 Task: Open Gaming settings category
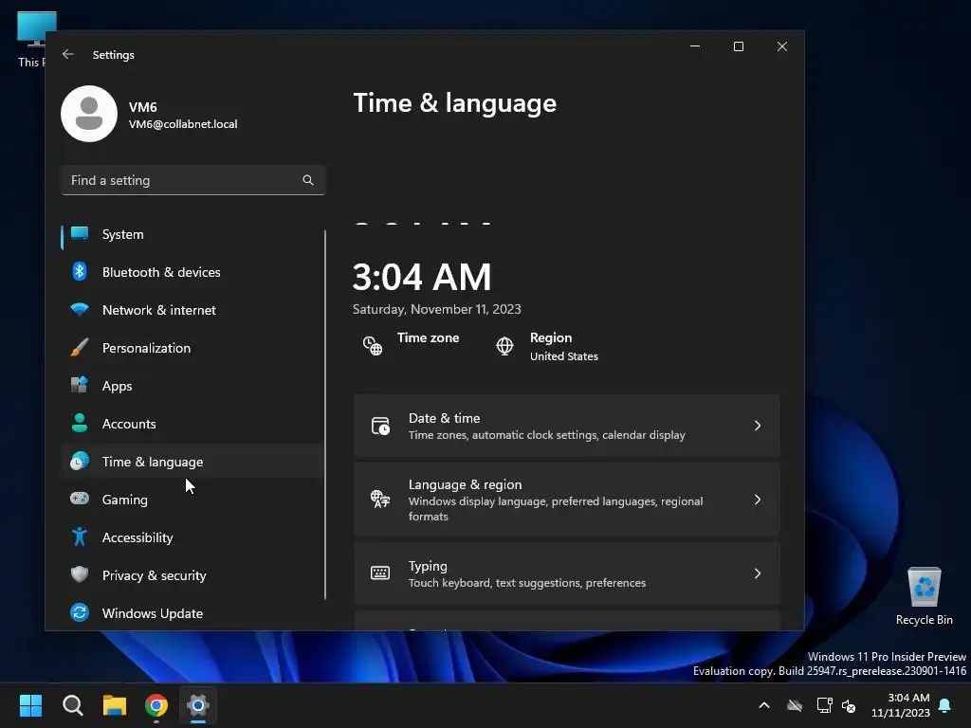click(x=192, y=500)
